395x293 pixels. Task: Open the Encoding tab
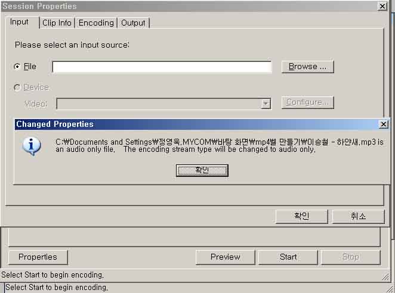pos(96,23)
